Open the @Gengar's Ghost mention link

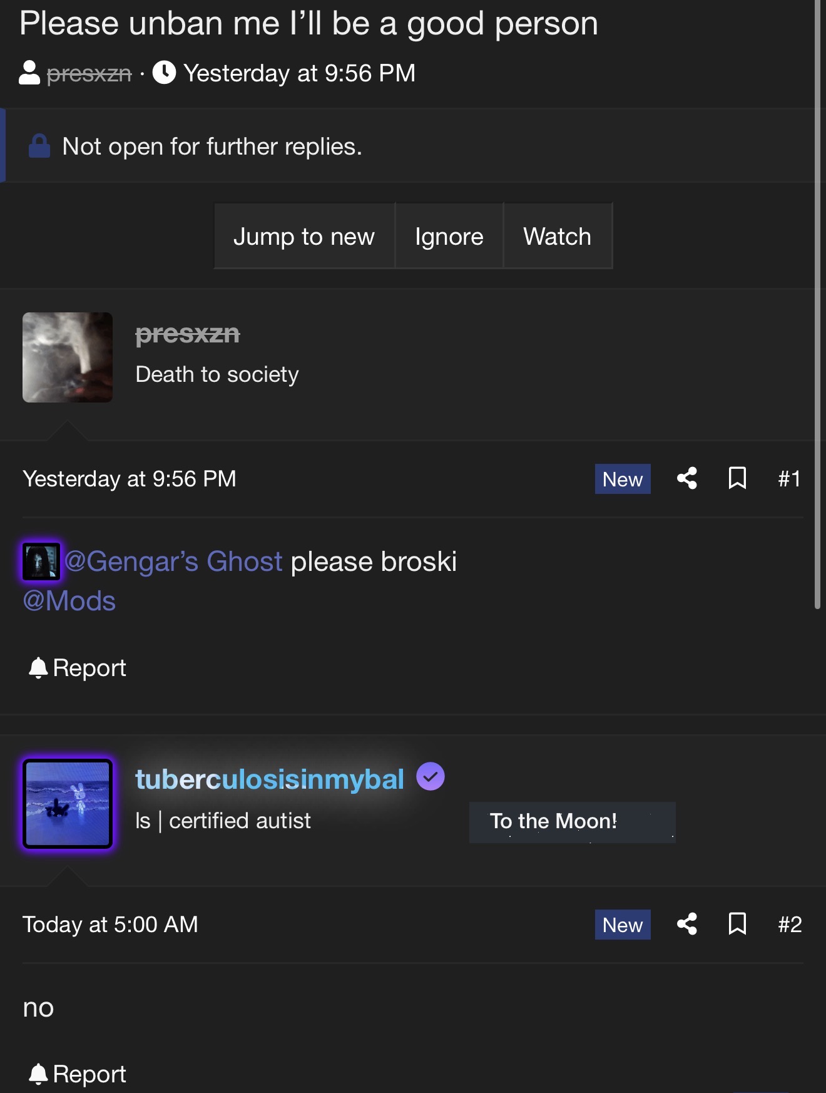point(173,562)
